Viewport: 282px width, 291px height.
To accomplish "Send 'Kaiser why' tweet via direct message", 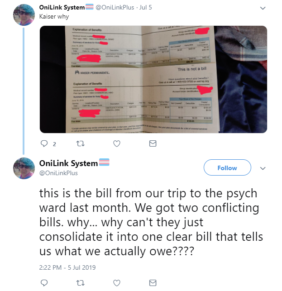I will coord(153,143).
